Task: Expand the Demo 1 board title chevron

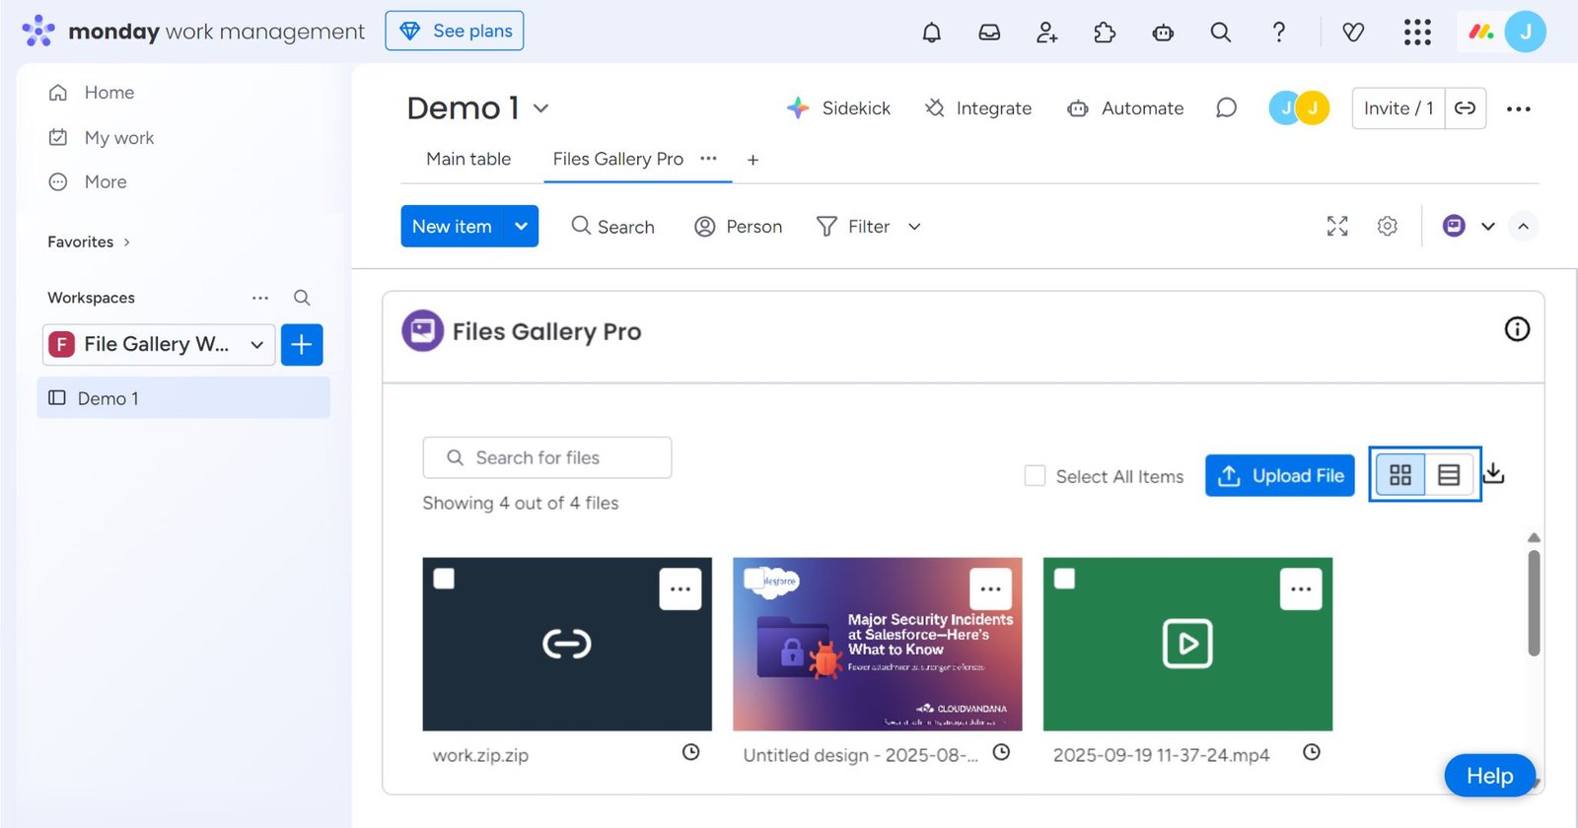Action: (540, 108)
